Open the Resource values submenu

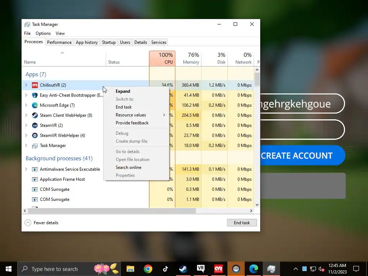[x=136, y=115]
